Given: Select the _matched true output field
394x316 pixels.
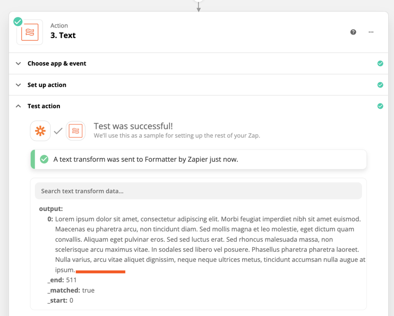Looking at the screenshot, I should (x=71, y=290).
